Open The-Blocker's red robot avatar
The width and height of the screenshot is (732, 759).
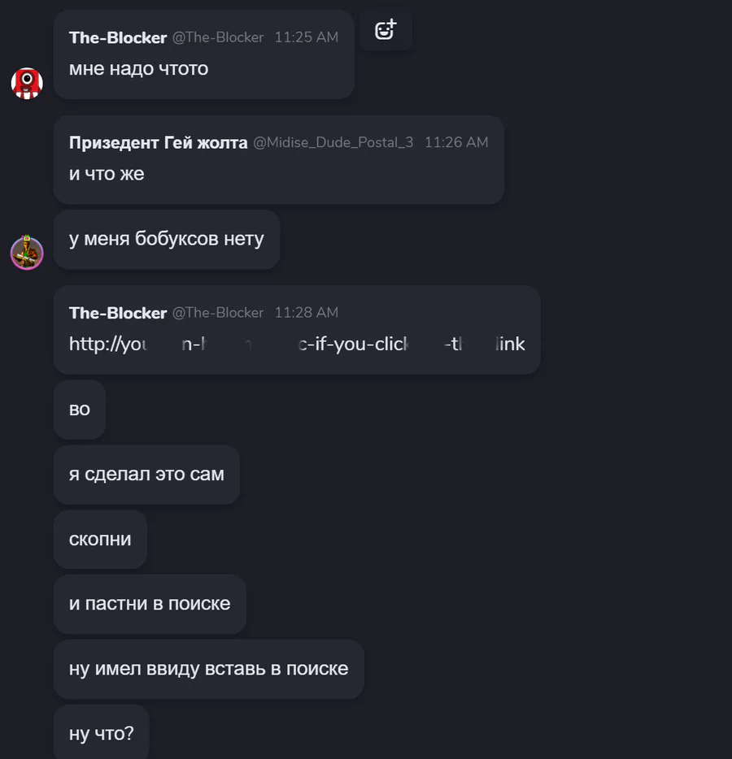pyautogui.click(x=27, y=83)
